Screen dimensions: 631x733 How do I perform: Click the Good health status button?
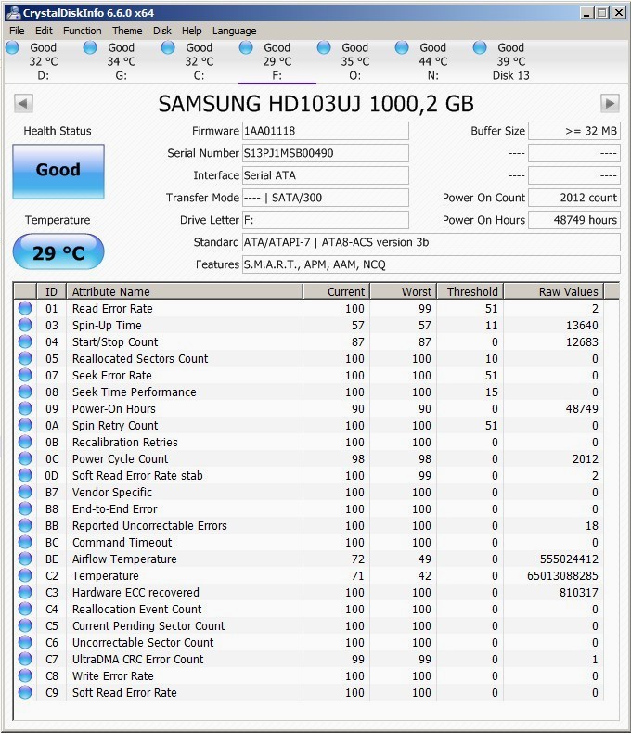point(58,171)
